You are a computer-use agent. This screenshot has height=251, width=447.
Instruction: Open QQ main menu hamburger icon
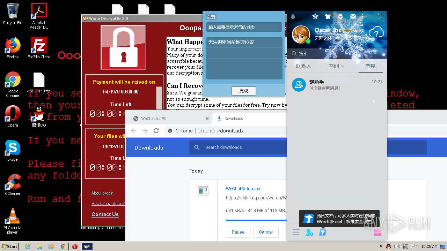pos(296,232)
